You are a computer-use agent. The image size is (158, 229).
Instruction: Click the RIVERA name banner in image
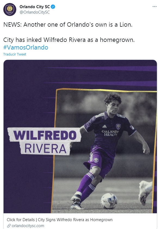(45, 148)
